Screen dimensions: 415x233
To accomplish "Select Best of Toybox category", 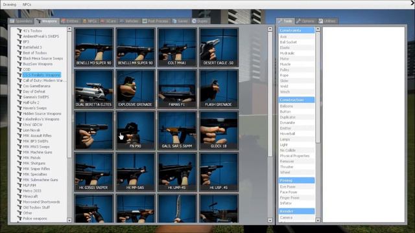I will click(34, 53).
